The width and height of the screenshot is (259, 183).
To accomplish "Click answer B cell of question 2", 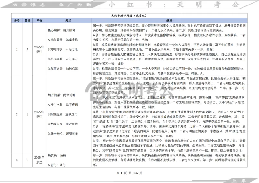I will [x=28, y=114].
